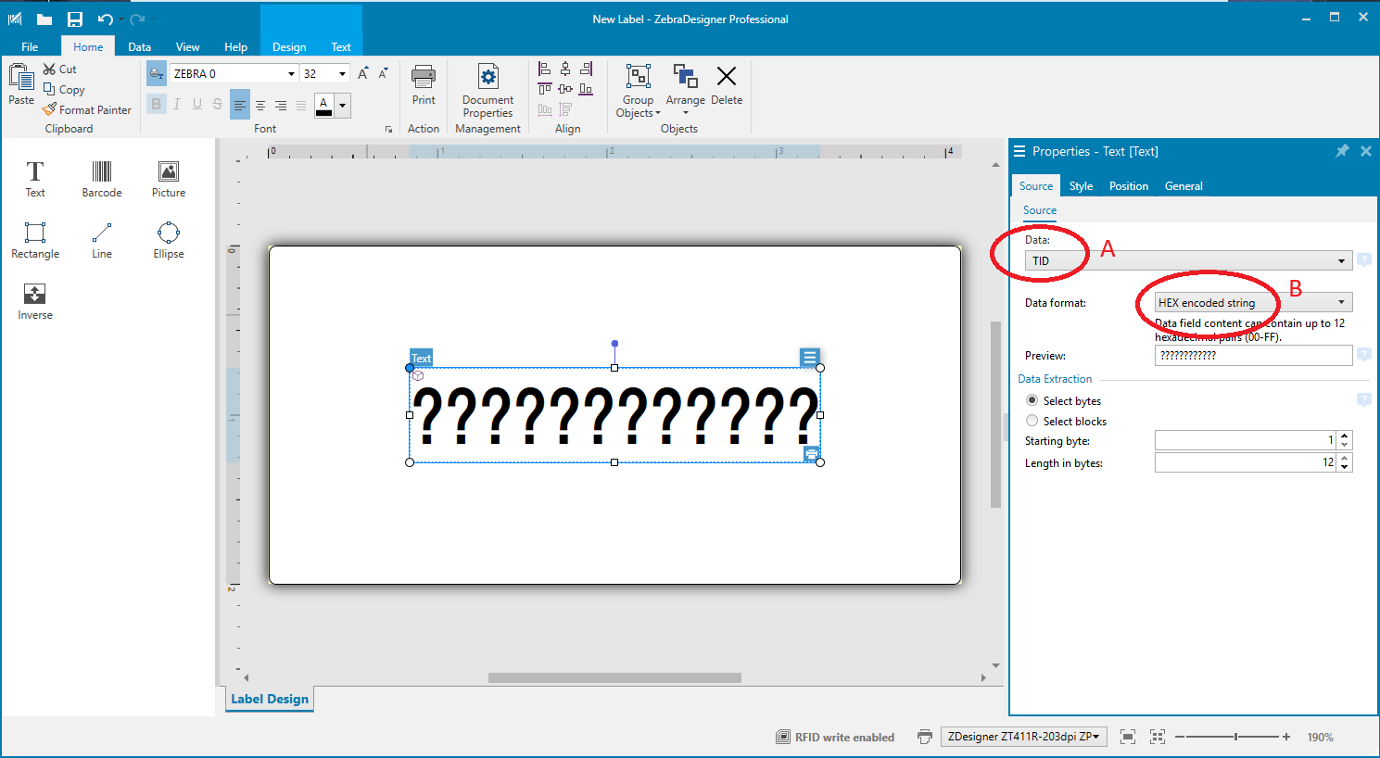Save the label using title bar icon
The image size is (1380, 758).
pyautogui.click(x=75, y=19)
